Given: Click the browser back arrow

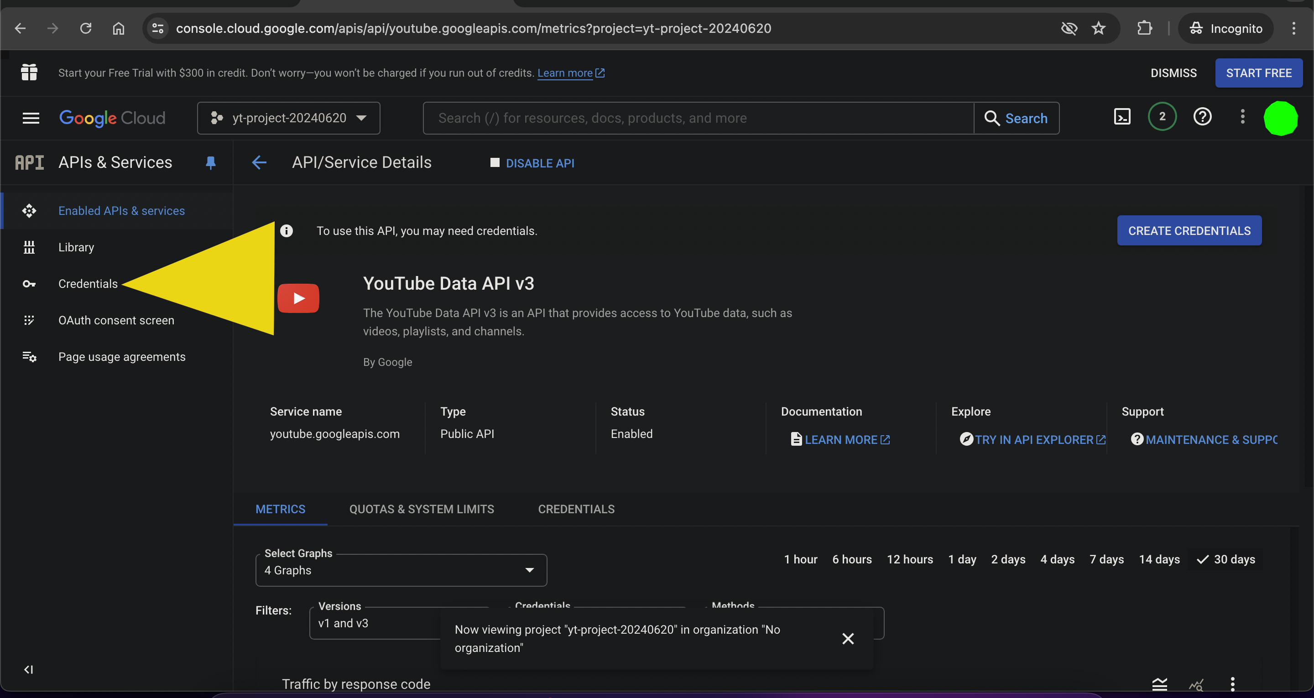Looking at the screenshot, I should pyautogui.click(x=21, y=29).
